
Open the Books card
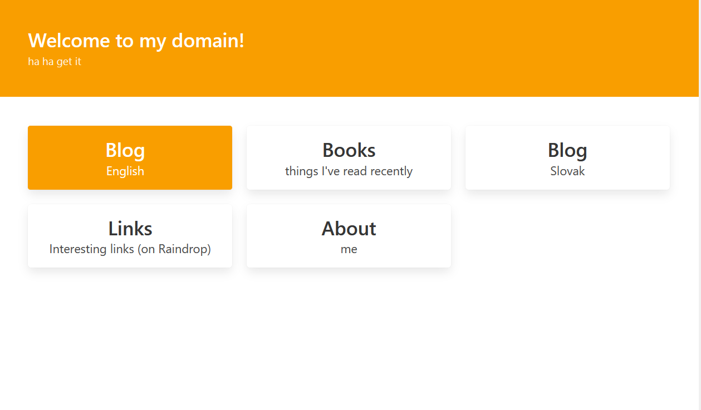pyautogui.click(x=349, y=158)
